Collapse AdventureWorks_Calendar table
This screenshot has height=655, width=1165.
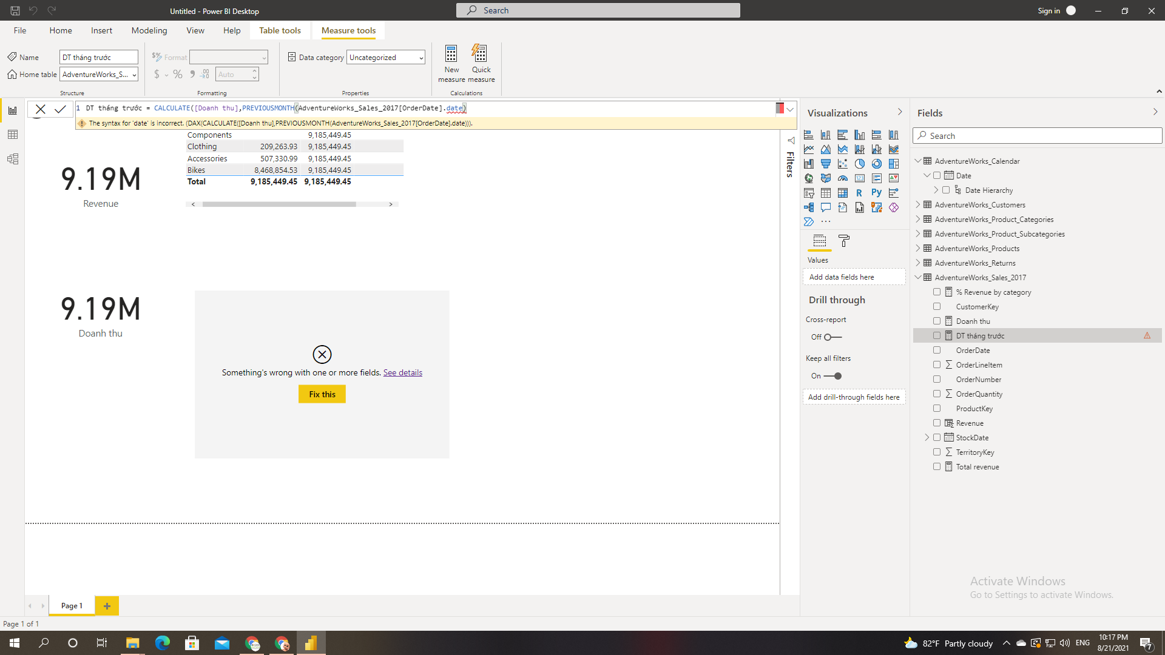[x=918, y=161]
